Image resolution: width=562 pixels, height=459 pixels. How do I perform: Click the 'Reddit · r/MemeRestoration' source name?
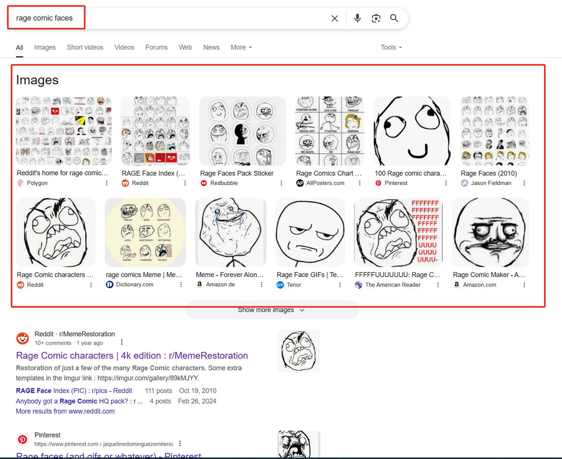pos(74,334)
